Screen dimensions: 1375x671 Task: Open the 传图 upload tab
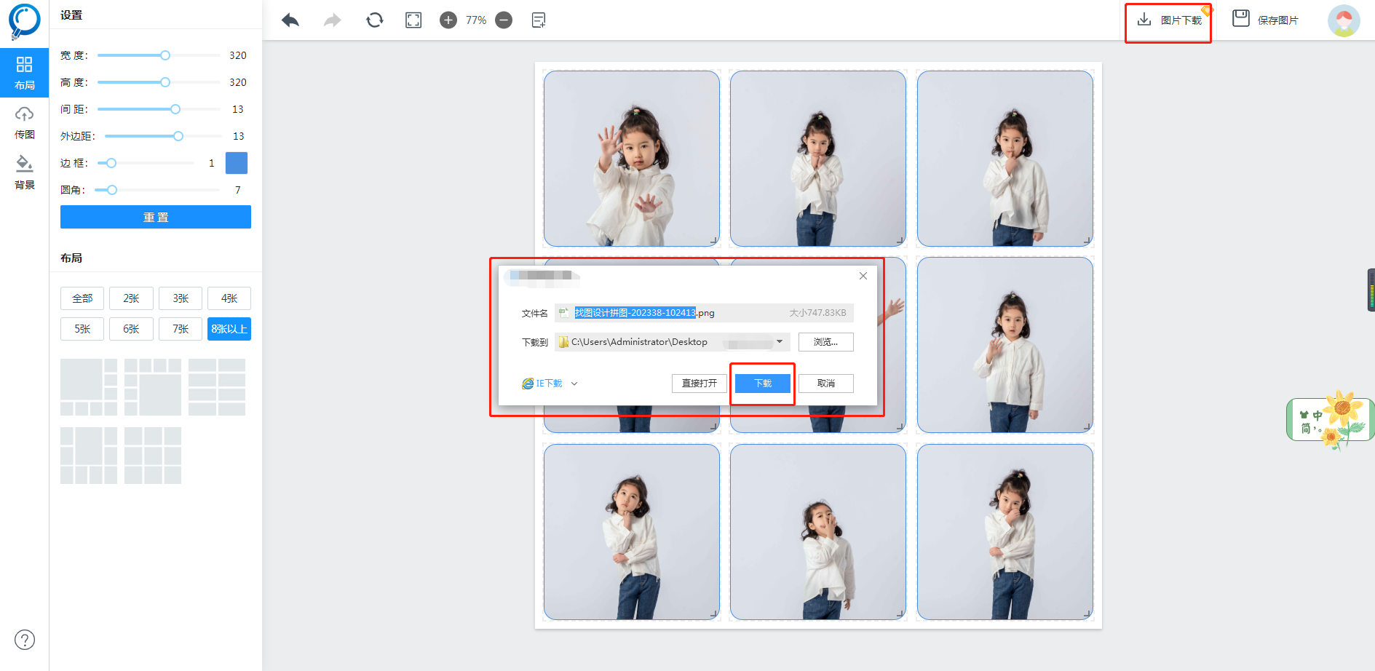click(x=24, y=122)
